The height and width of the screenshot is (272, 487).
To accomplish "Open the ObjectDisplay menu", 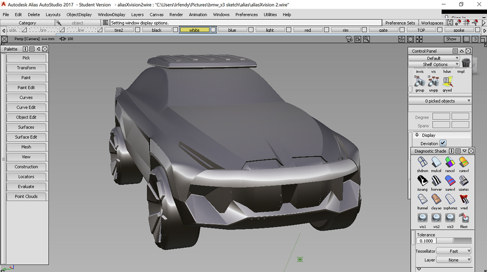I will click(x=79, y=15).
